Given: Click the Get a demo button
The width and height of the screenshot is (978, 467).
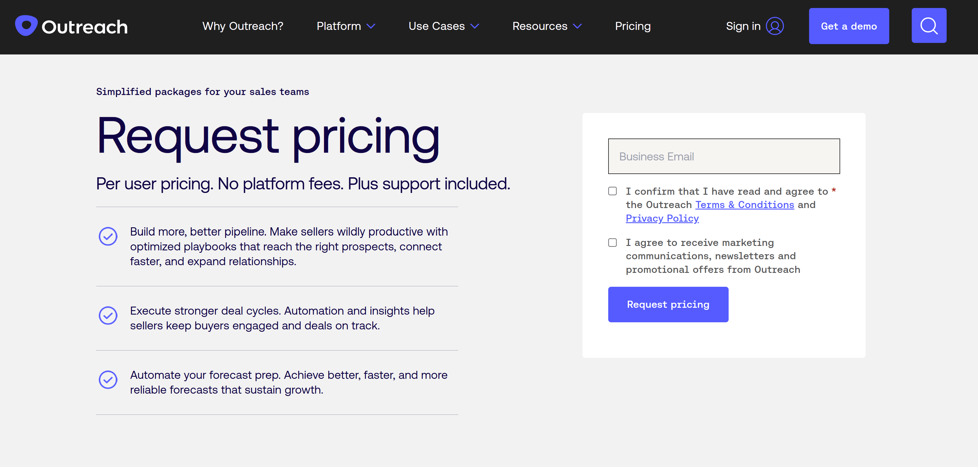Looking at the screenshot, I should 849,26.
